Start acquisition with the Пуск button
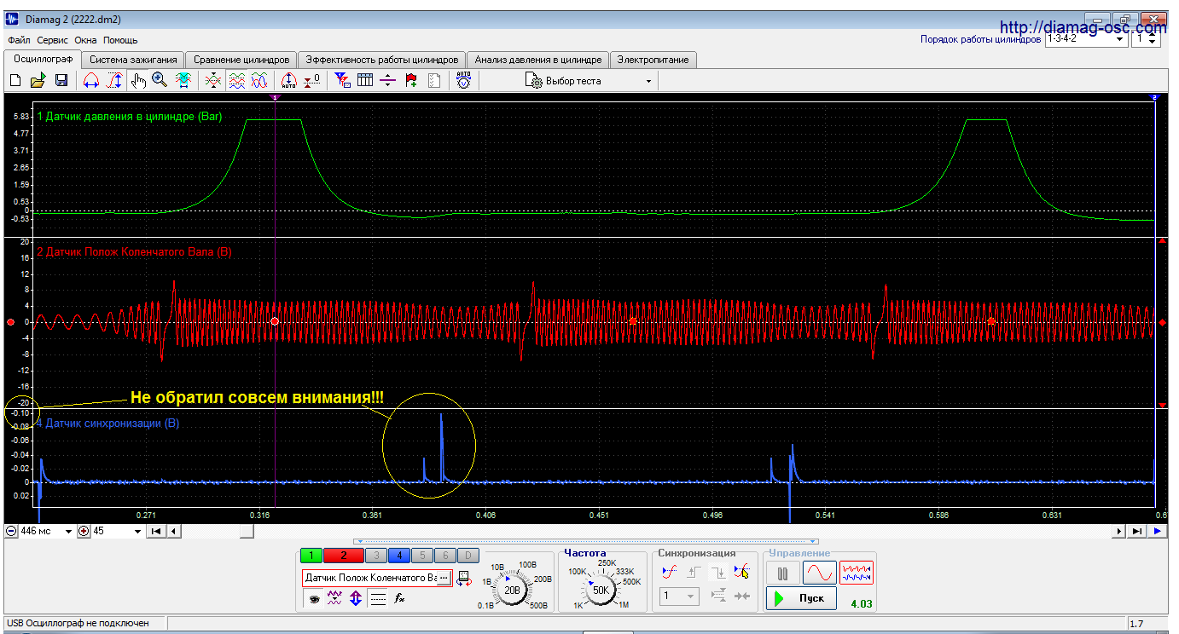 pyautogui.click(x=800, y=598)
